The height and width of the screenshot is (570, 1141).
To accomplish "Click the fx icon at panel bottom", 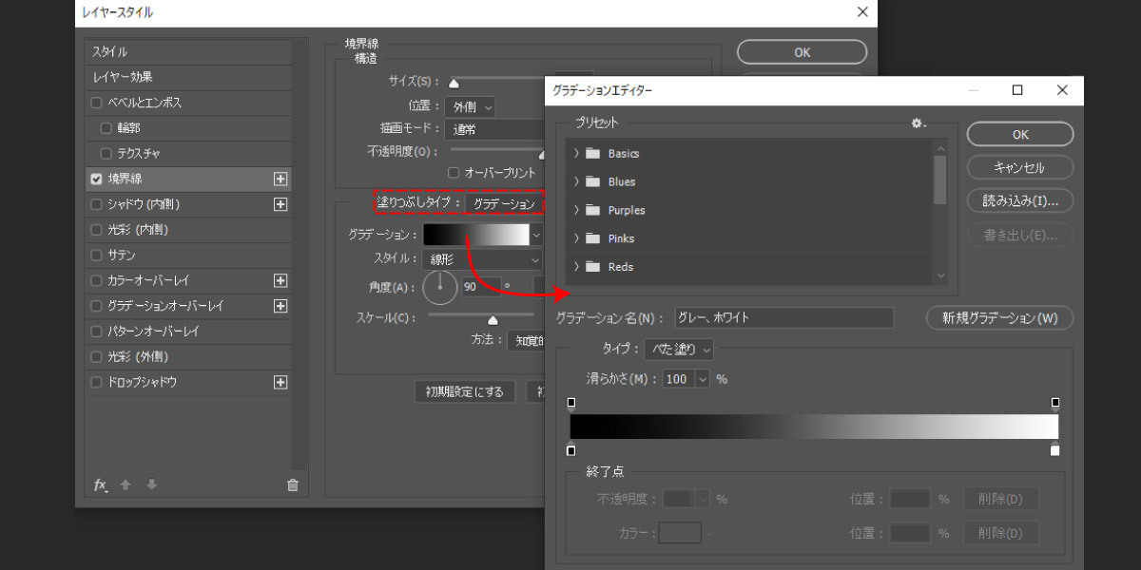I will coord(100,484).
